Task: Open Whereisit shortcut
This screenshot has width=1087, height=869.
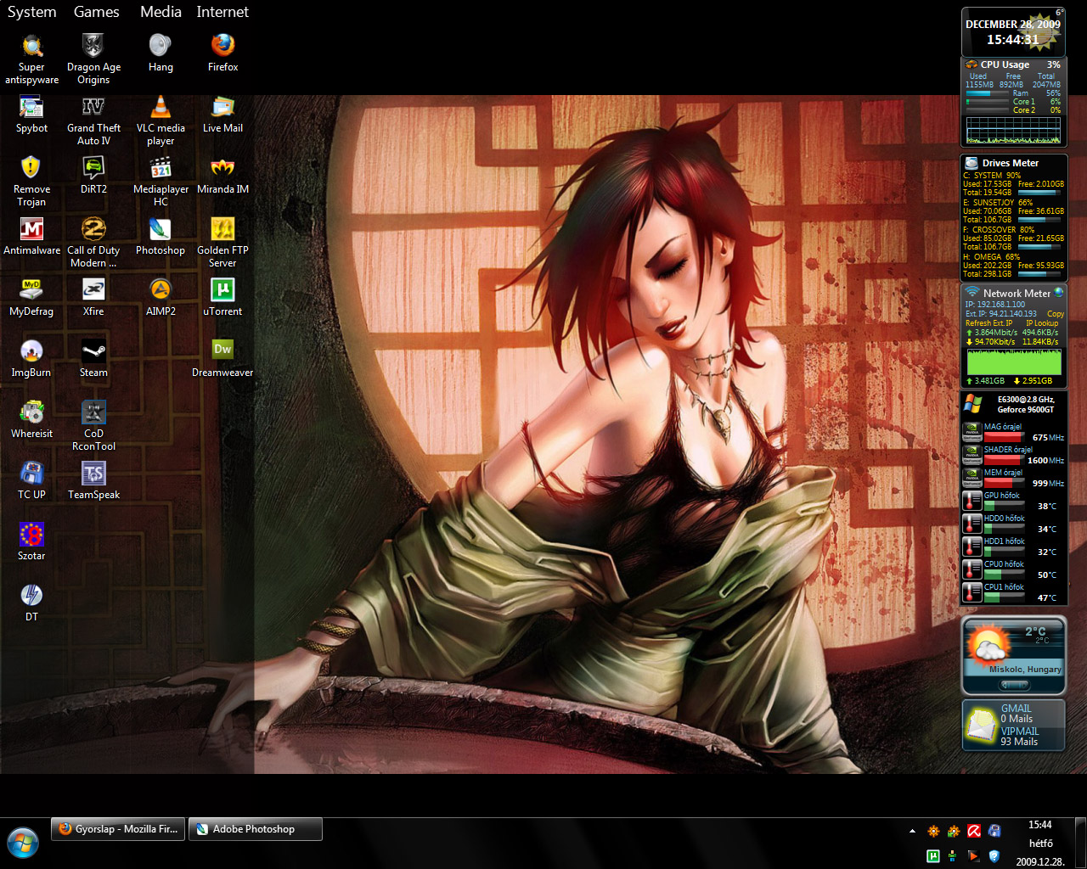Action: click(31, 419)
